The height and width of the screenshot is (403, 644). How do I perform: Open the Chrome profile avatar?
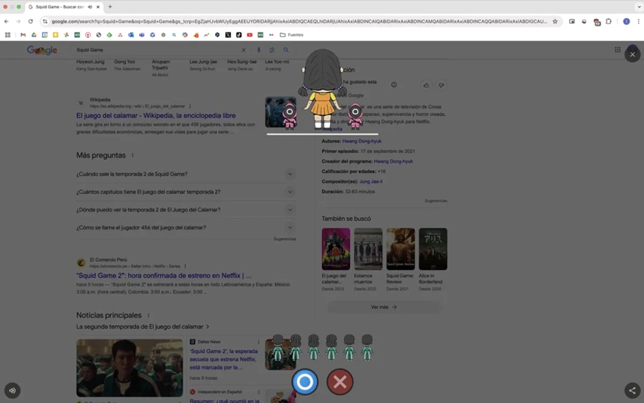point(626,21)
